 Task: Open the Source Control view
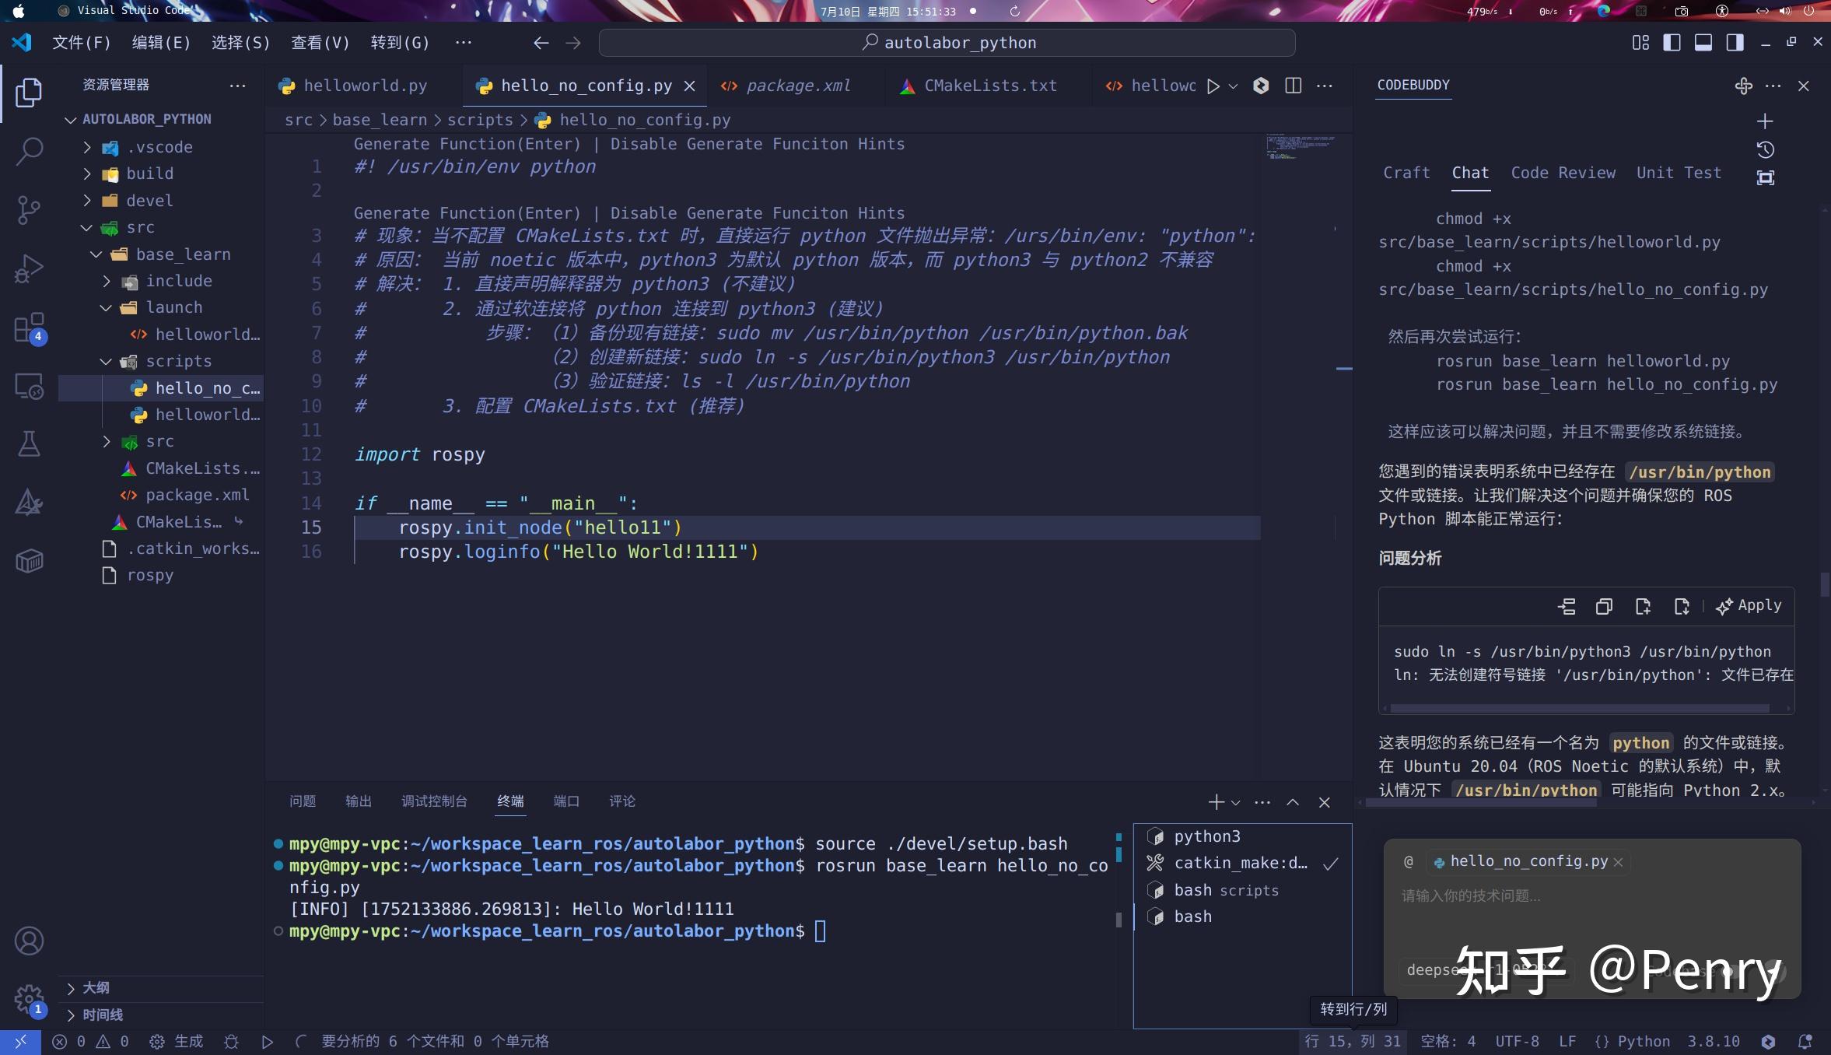click(28, 209)
